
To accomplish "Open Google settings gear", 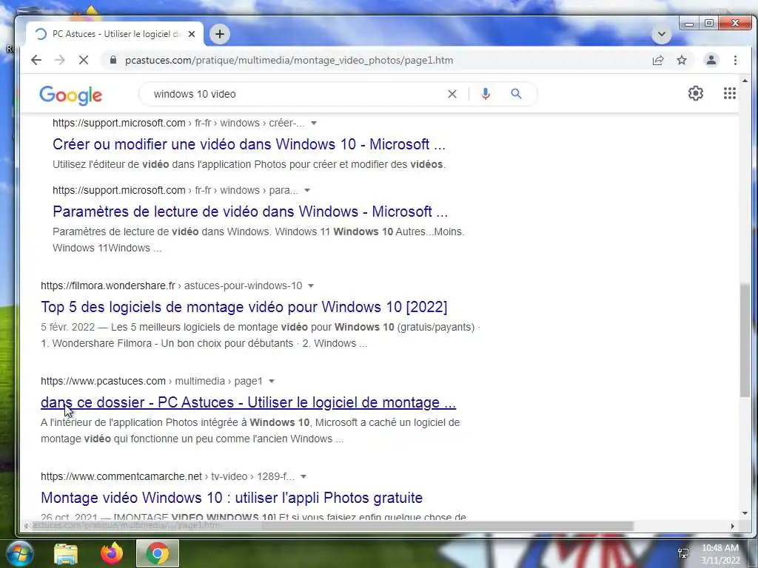I will [x=696, y=93].
